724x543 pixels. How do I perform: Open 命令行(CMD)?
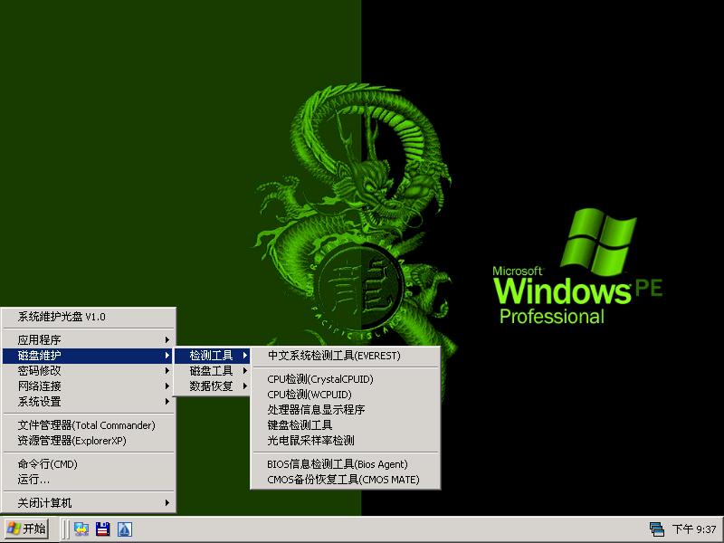89,464
